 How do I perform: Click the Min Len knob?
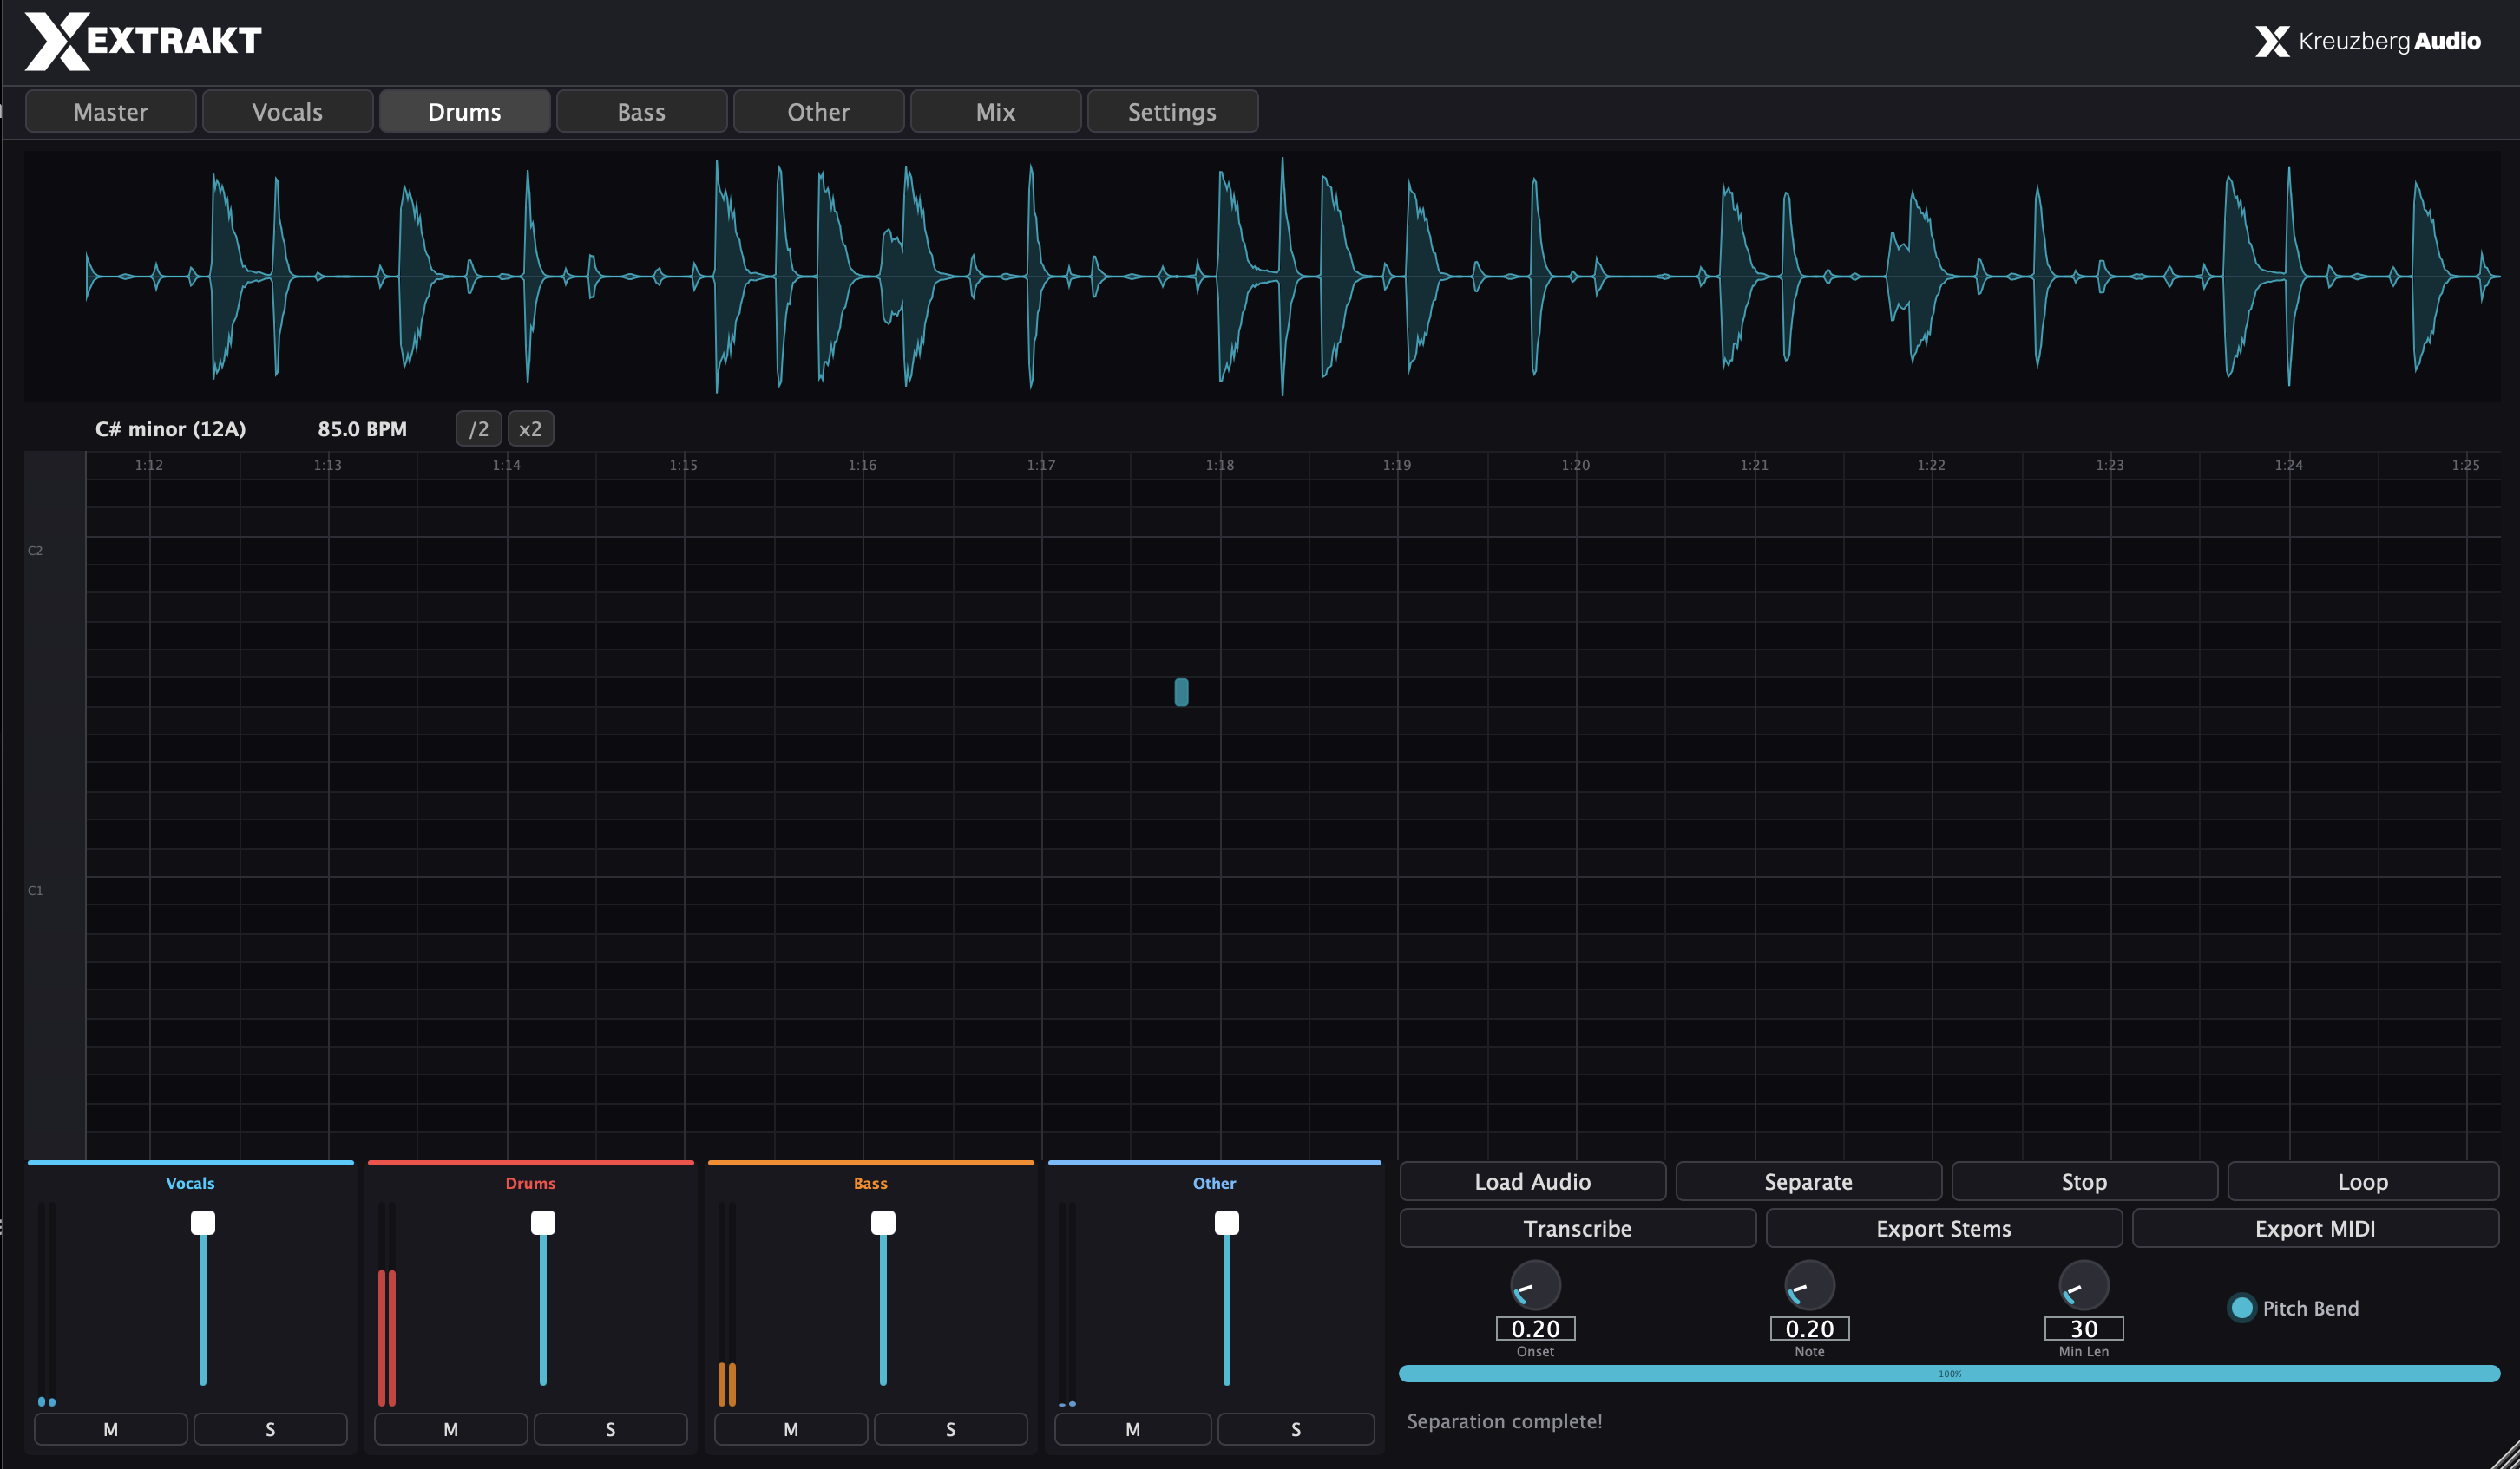[x=2084, y=1285]
